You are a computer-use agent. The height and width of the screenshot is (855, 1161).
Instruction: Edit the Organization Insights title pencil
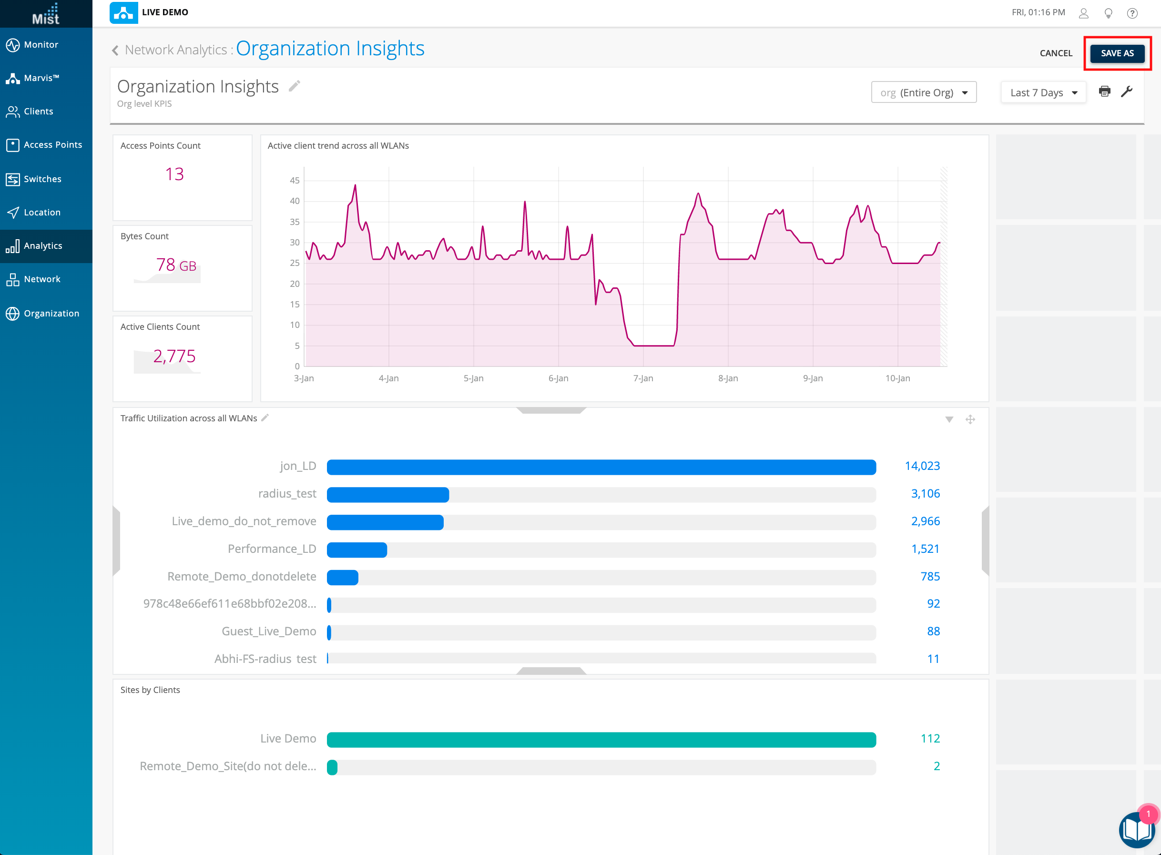[295, 86]
